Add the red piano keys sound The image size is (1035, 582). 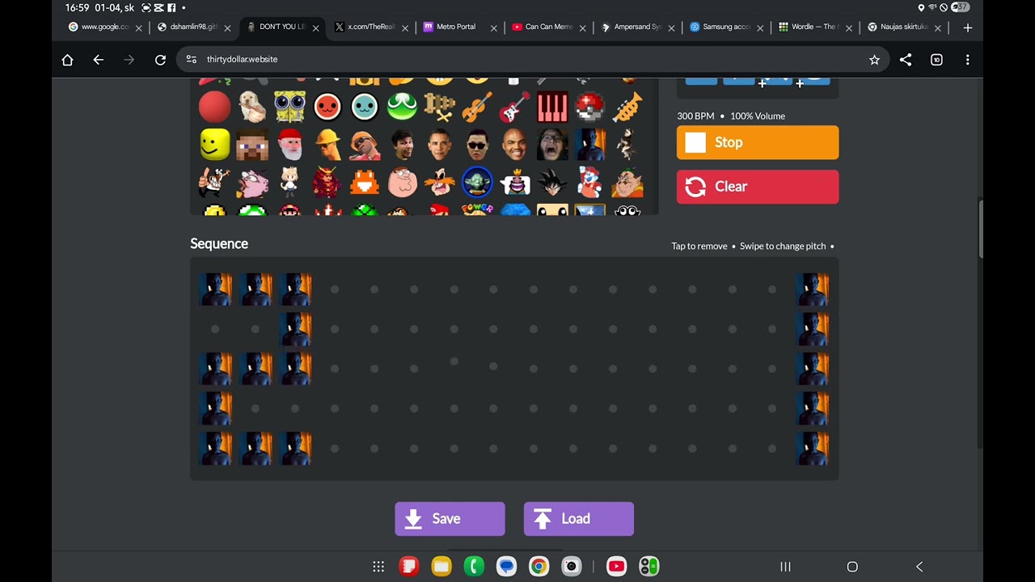pos(552,107)
